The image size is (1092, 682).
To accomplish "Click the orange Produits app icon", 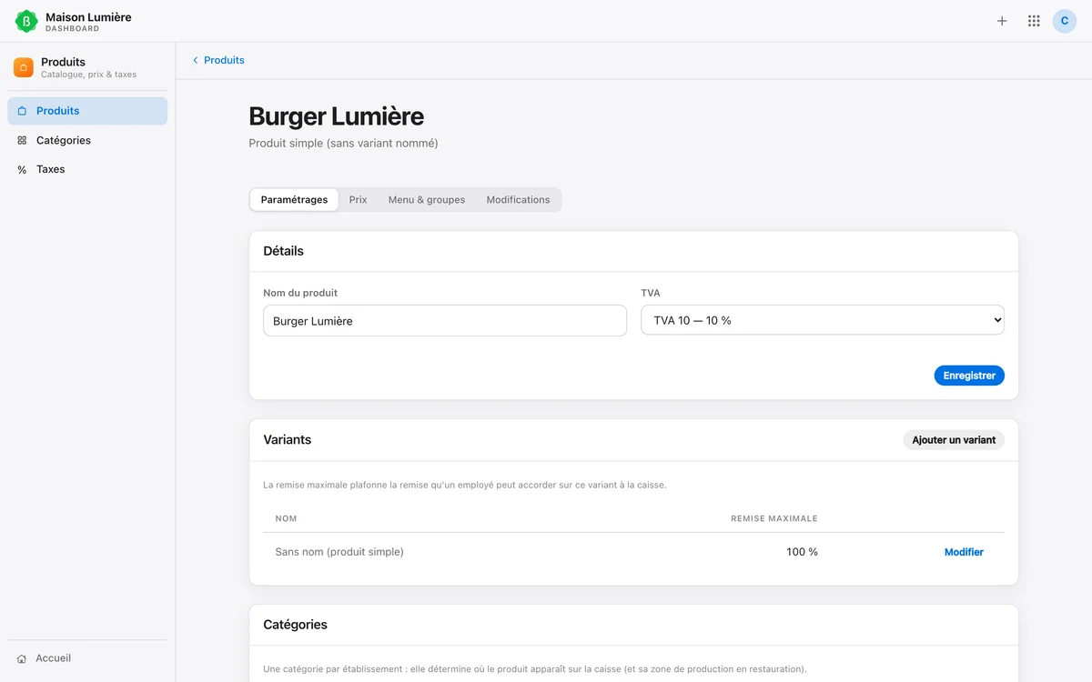I will (x=24, y=67).
